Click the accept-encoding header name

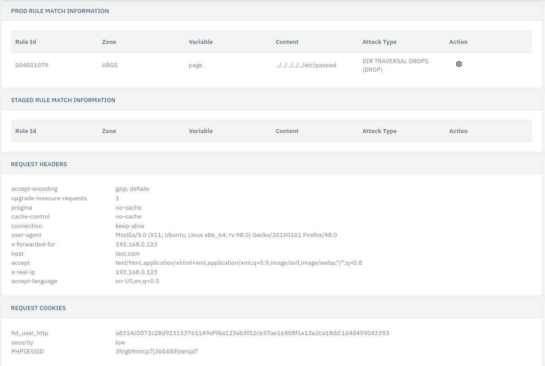(35, 189)
